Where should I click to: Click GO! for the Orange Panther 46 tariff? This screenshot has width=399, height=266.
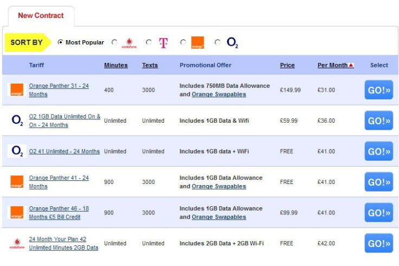(x=378, y=212)
